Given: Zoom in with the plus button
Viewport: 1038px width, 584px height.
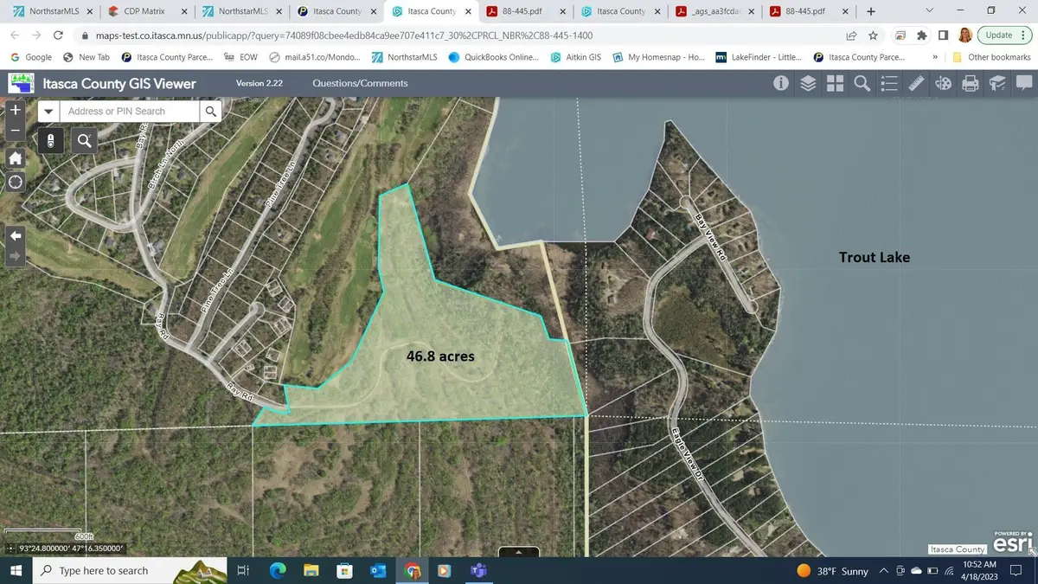Looking at the screenshot, I should (15, 110).
